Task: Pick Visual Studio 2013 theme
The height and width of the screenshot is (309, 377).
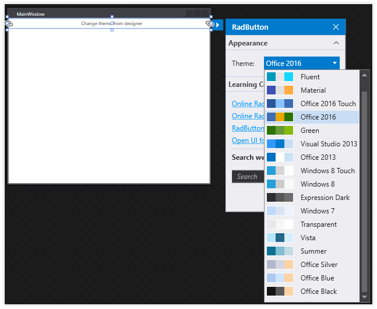Action: point(312,144)
